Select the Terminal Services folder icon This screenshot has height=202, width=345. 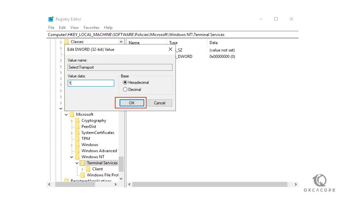[x=83, y=163]
